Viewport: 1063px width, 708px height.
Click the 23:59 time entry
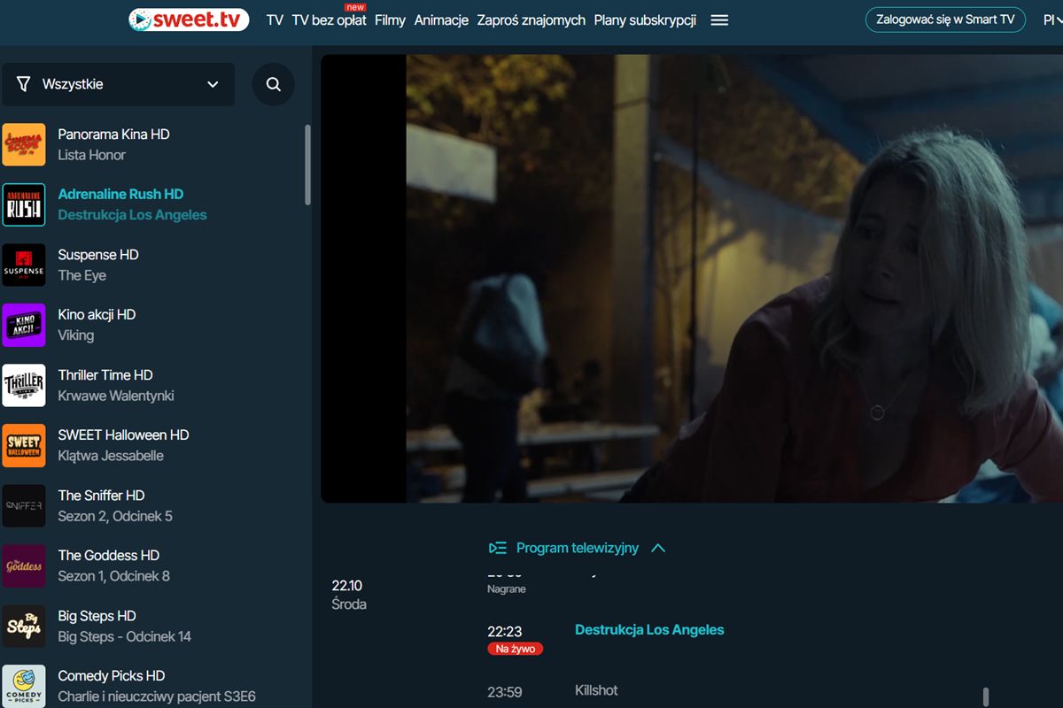(x=505, y=692)
